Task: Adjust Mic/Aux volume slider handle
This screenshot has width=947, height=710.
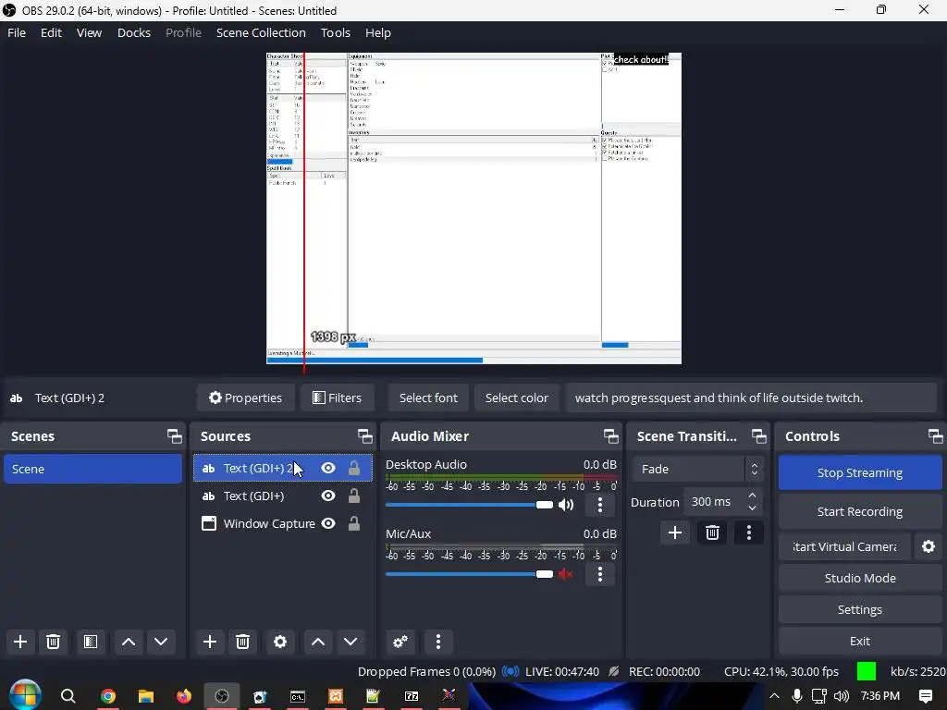Action: point(544,574)
